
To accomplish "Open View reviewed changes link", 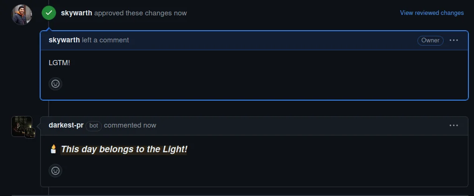I will (x=431, y=13).
